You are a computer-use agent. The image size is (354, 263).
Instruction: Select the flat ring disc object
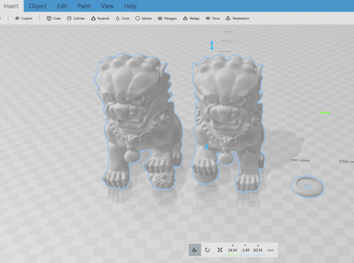click(x=308, y=187)
